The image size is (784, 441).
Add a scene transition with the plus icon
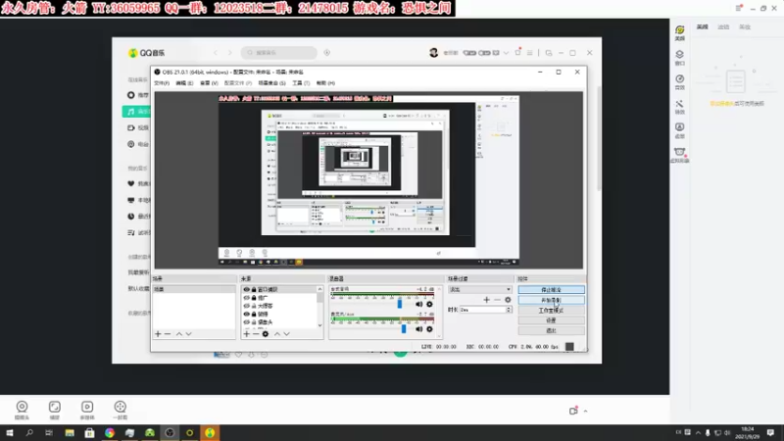(x=486, y=300)
